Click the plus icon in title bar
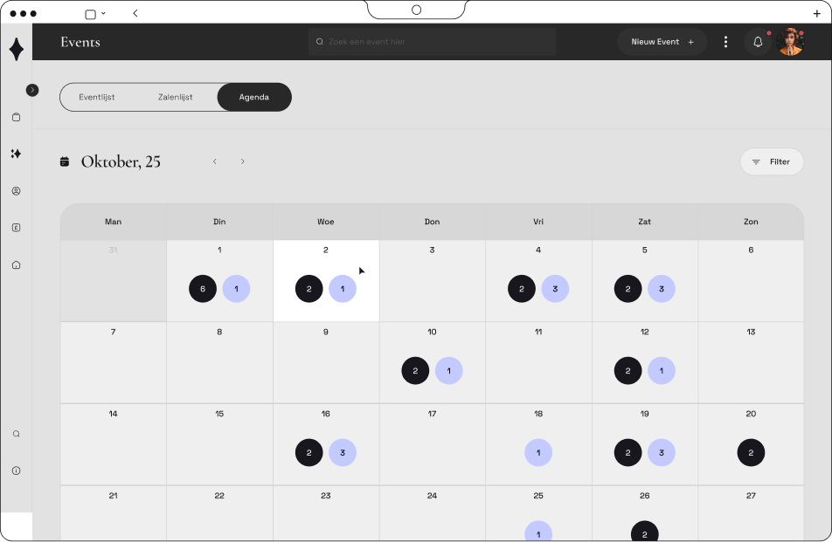The image size is (832, 542). coord(817,14)
